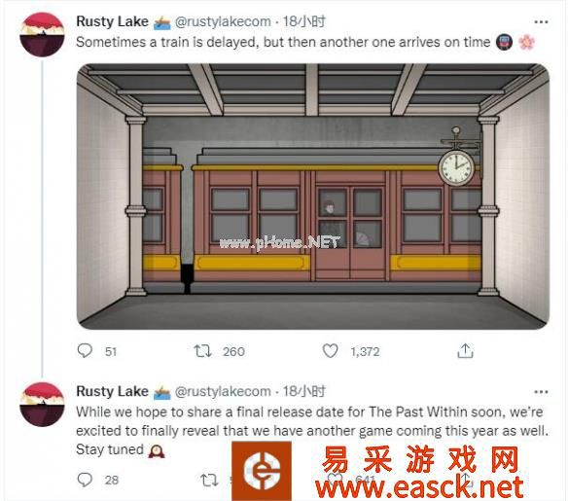Retweet the second Rusty Lake tweet
The height and width of the screenshot is (501, 568).
(x=210, y=480)
